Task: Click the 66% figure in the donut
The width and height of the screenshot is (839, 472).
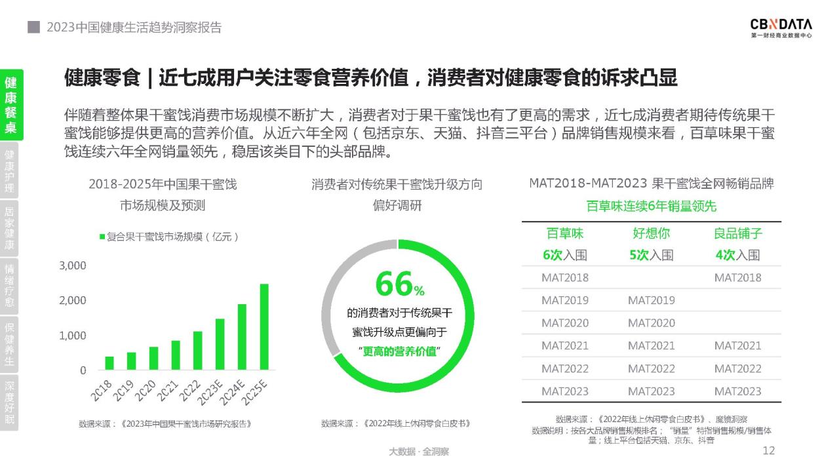Action: pos(400,284)
